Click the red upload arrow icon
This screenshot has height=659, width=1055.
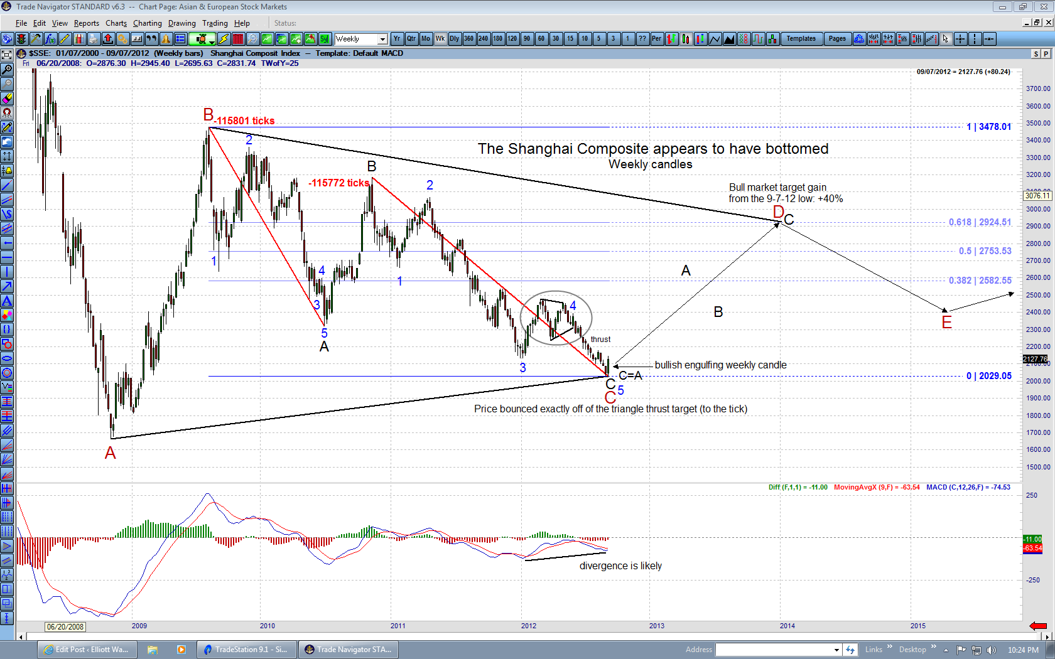coord(108,39)
